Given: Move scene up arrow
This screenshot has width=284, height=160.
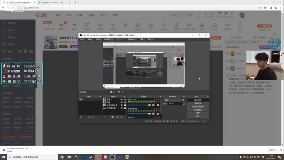Looking at the screenshot, I should tap(89, 117).
